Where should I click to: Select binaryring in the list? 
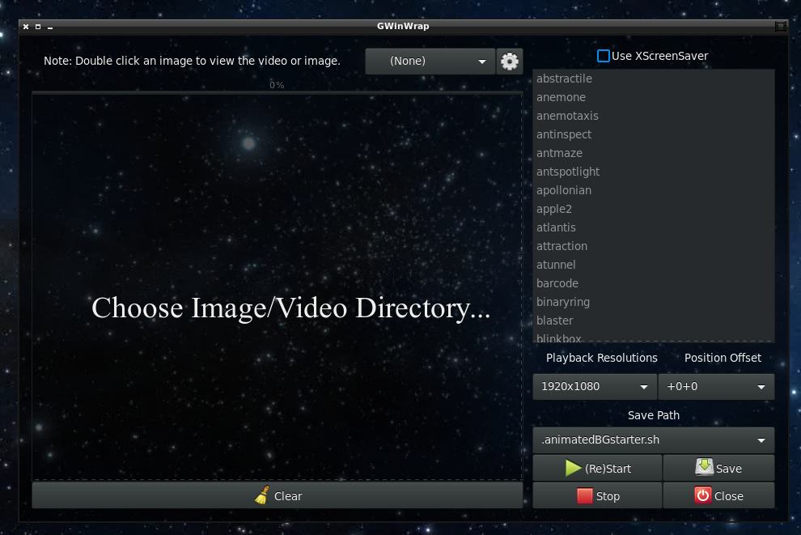(x=654, y=302)
